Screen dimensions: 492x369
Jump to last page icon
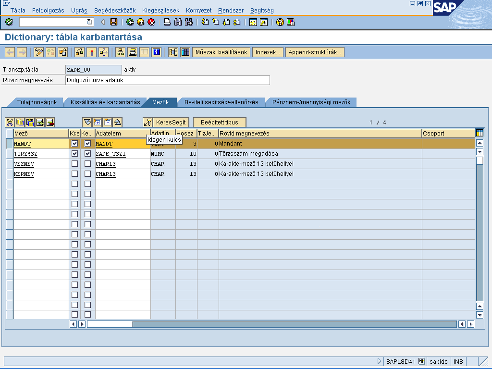(237, 22)
